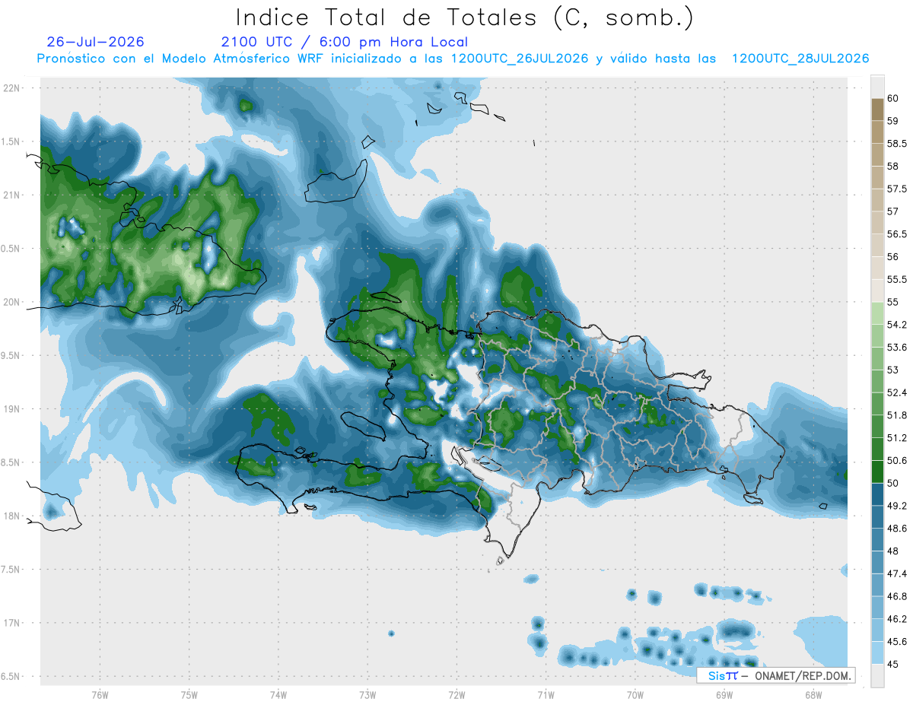The width and height of the screenshot is (913, 705).
Task: Click the "56.5" value on the color scale
Action: pos(896,234)
